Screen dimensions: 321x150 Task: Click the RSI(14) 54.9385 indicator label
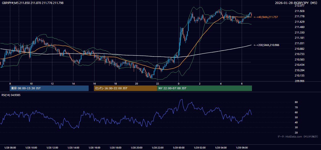coord(11,95)
